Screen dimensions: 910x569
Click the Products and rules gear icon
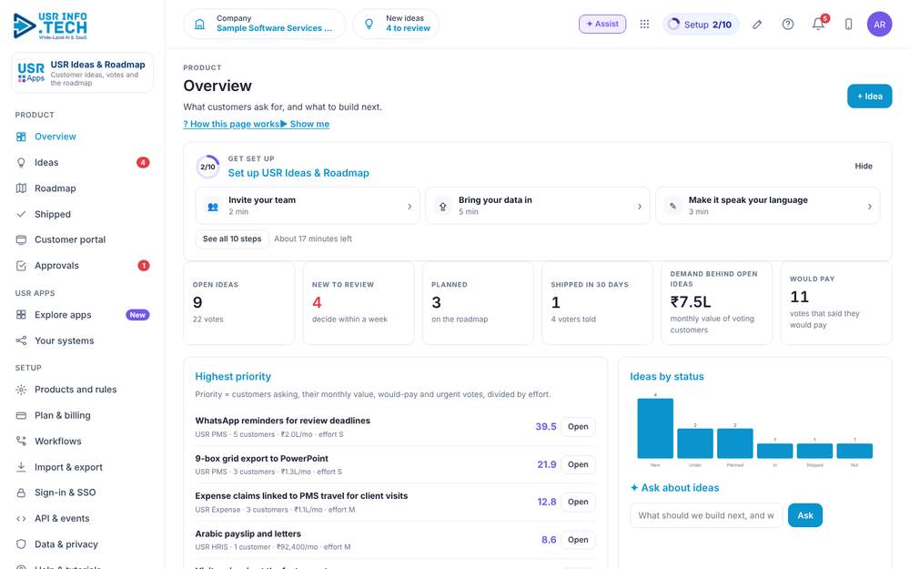pos(21,390)
